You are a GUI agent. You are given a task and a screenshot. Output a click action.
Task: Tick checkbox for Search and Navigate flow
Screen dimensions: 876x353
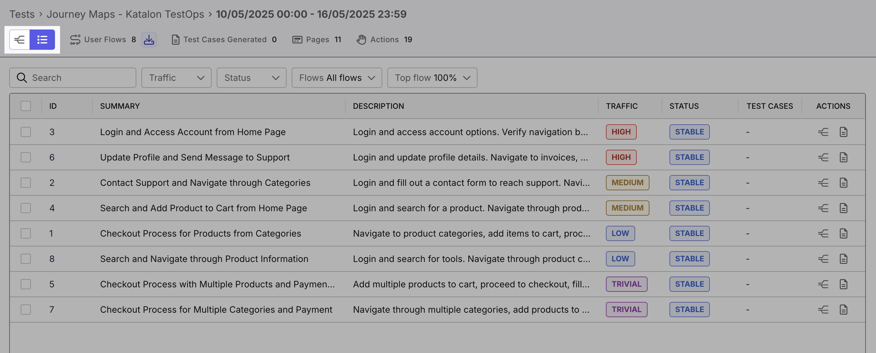coord(25,258)
